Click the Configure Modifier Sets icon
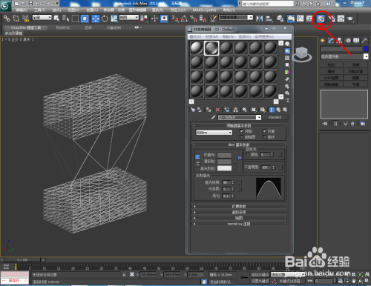Viewport: 371px width, 286px height. tap(363, 124)
